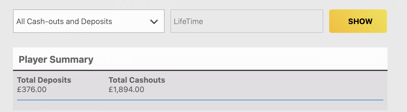The width and height of the screenshot is (407, 112).
Task: Click the faded Live Casino text
Action: (x=345, y=61)
